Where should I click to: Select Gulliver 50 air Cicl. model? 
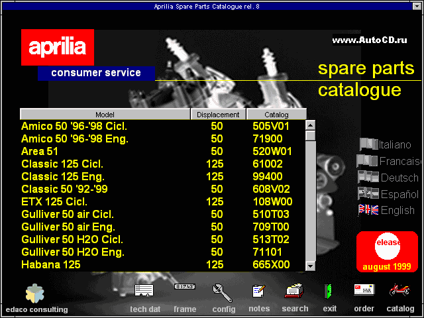(x=162, y=215)
